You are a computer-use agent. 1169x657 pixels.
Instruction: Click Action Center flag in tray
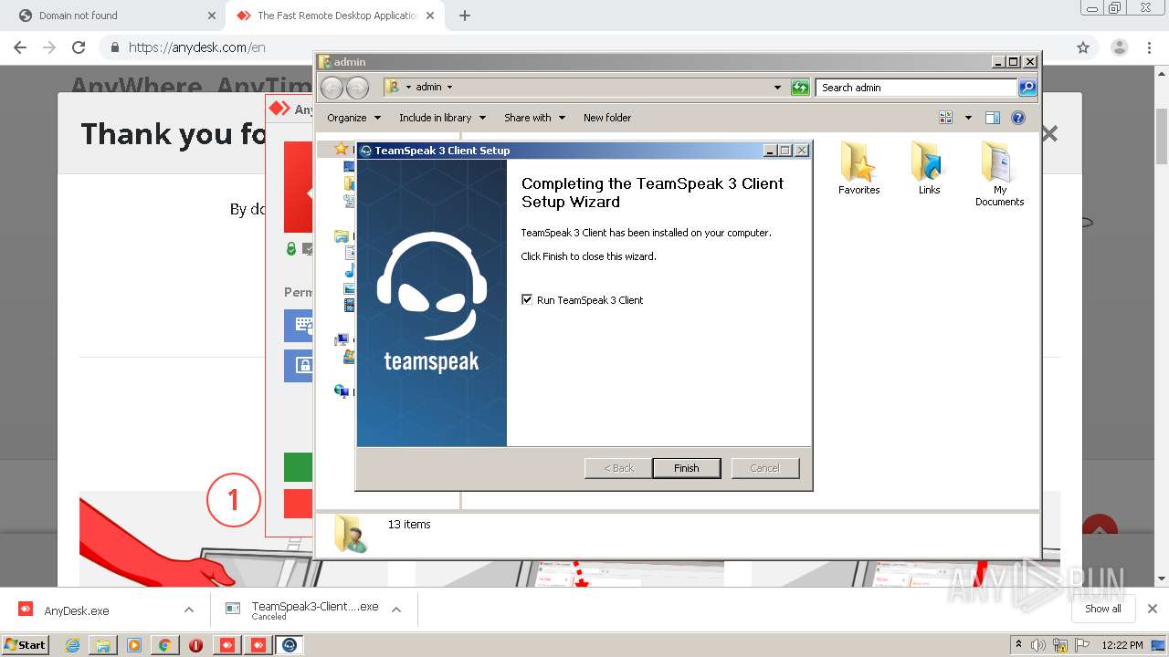point(1081,645)
